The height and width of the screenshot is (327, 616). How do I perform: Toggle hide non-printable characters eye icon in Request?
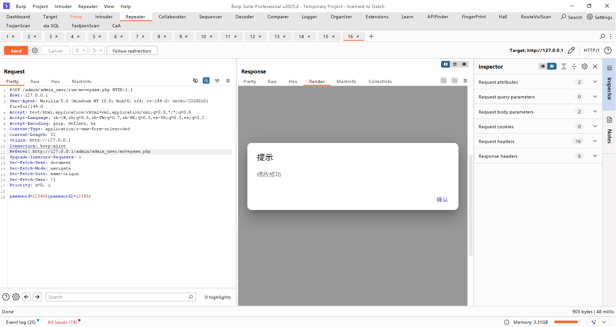195,81
